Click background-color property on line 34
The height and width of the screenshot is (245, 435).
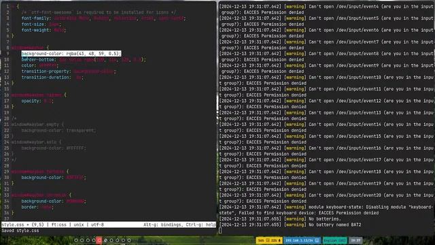coord(42,201)
